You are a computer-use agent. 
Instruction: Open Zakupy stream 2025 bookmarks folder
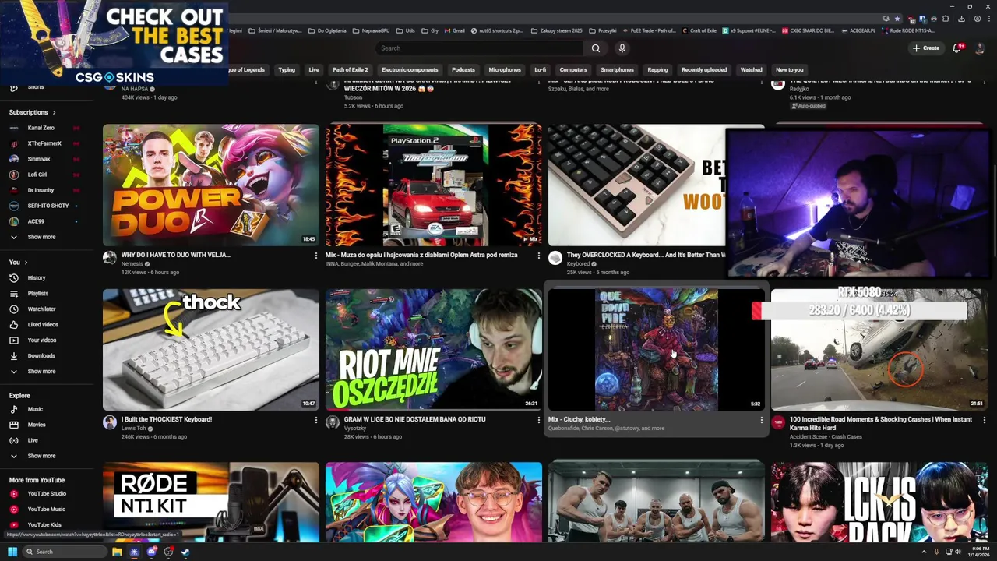(x=556, y=30)
